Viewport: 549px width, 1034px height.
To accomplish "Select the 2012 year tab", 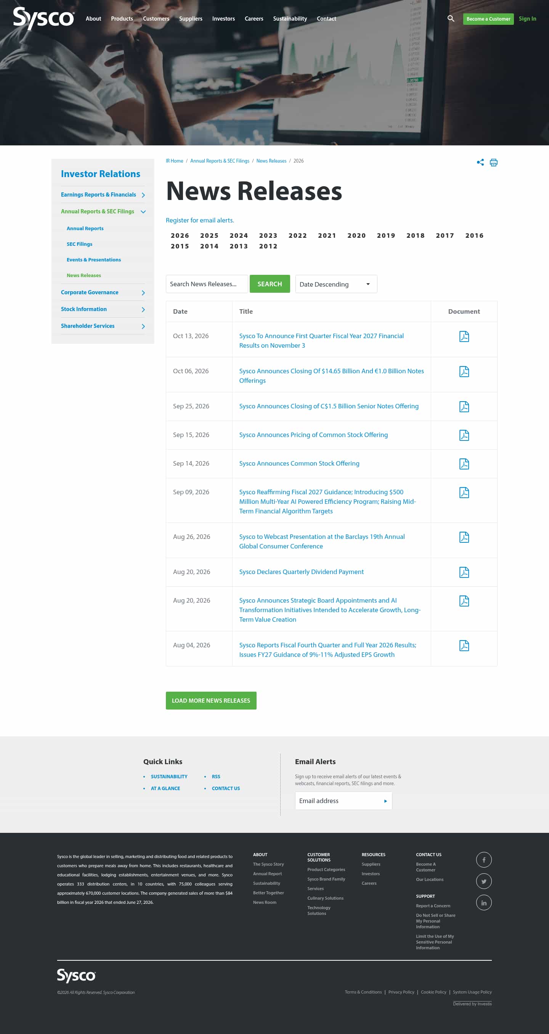I will [268, 247].
